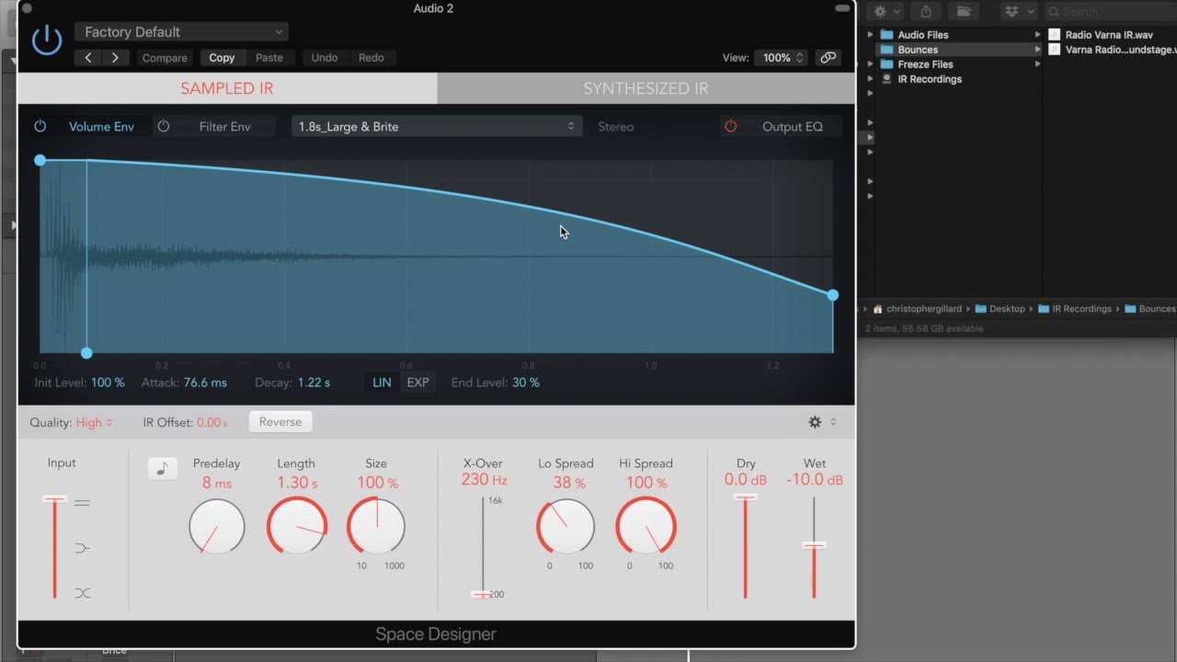Open the Output EQ view
The height and width of the screenshot is (662, 1177).
click(x=793, y=127)
